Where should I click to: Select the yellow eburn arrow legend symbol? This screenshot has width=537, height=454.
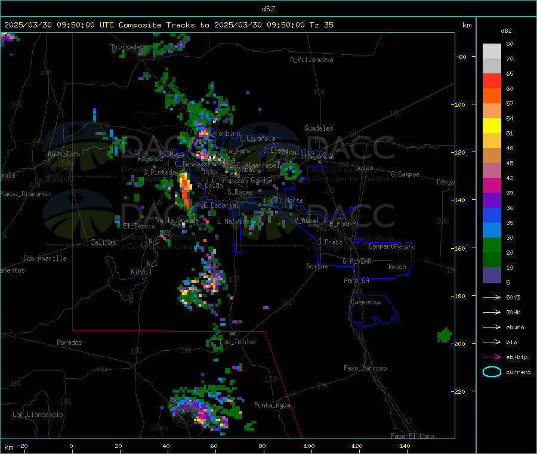492,328
